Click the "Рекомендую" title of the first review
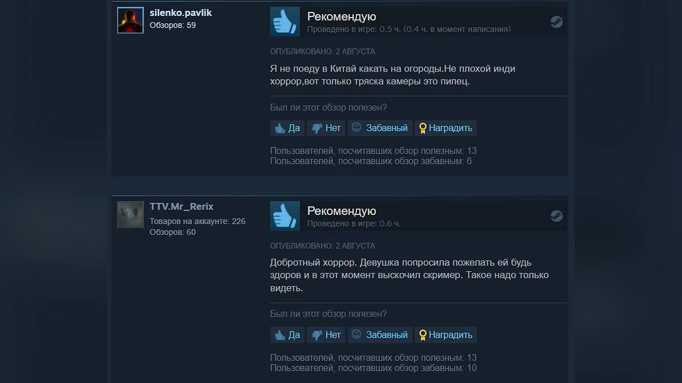The width and height of the screenshot is (682, 383). (342, 16)
